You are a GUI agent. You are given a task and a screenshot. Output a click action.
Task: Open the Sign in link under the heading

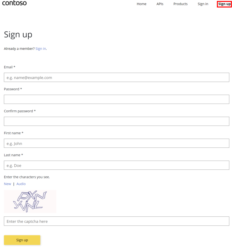tap(40, 49)
